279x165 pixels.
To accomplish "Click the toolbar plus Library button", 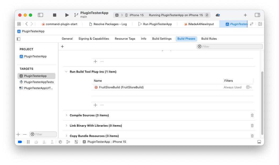I will point(245,15).
